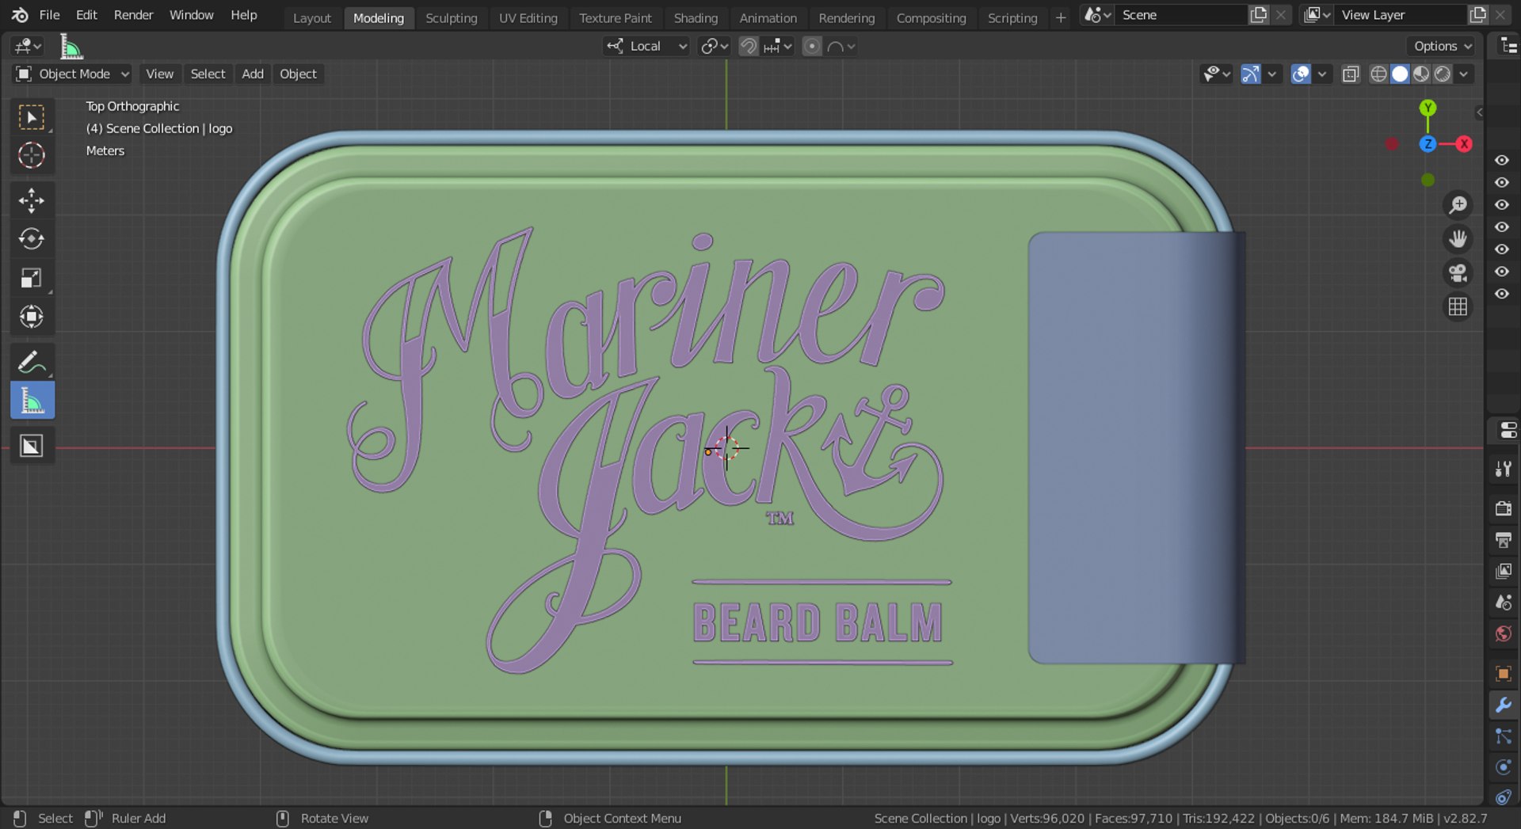1521x829 pixels.
Task: Toggle snapping magnet icon
Action: [748, 47]
